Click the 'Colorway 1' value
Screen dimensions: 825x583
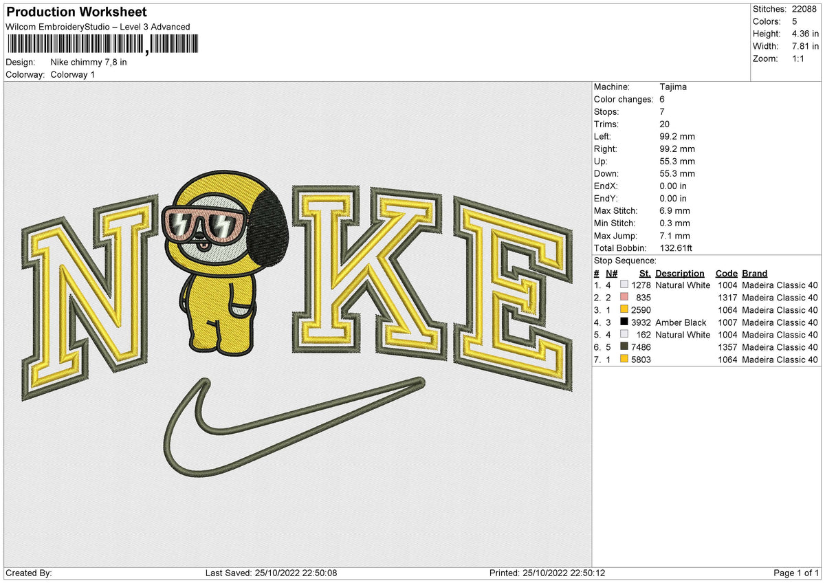73,74
